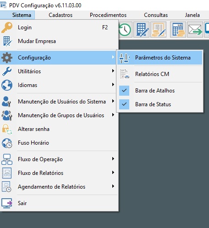Click the coins report with pencil toolbar icon
This screenshot has width=209, height=228.
coord(158,30)
